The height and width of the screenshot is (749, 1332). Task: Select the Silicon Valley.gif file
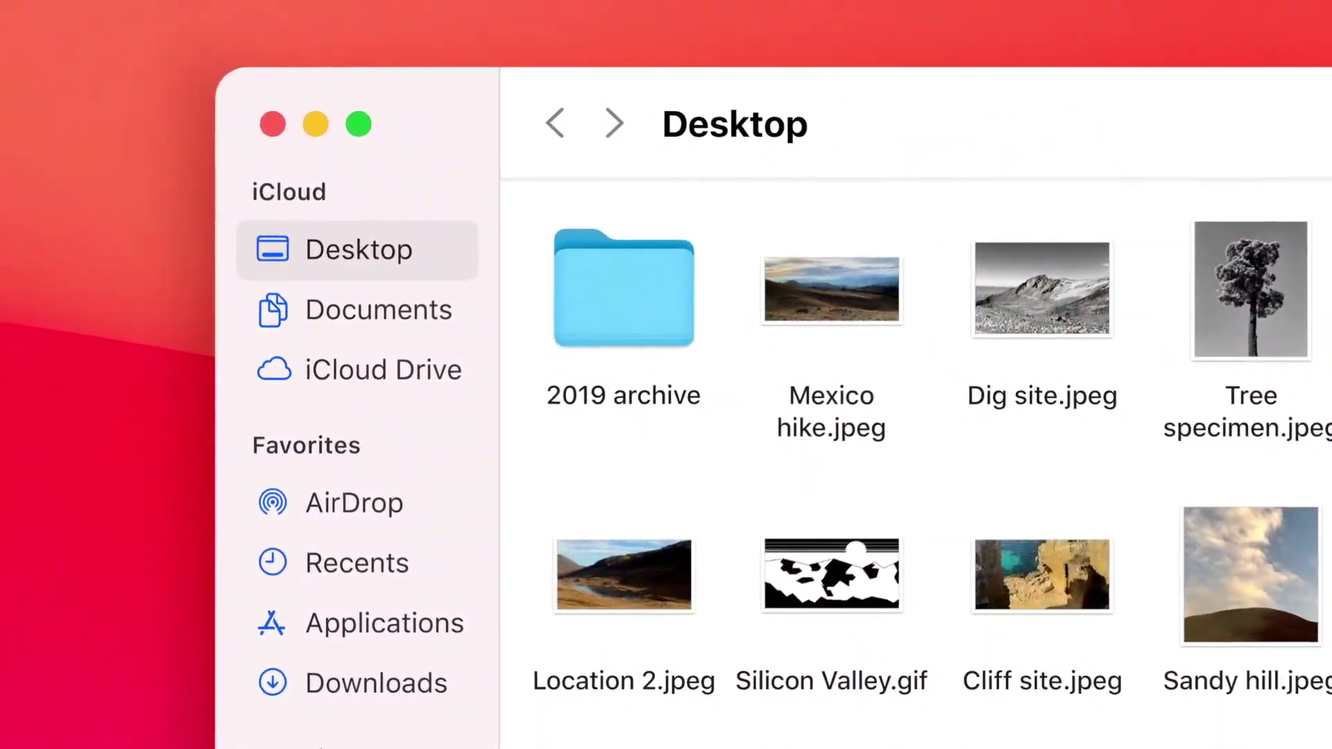click(x=831, y=574)
